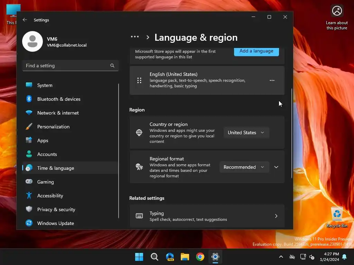Open the Recommended regional format dropdown
The width and height of the screenshot is (354, 265).
(x=244, y=167)
